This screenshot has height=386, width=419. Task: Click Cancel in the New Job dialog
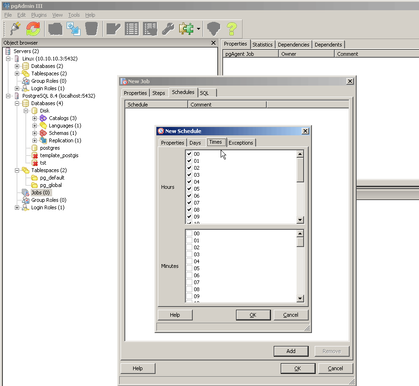click(x=335, y=369)
